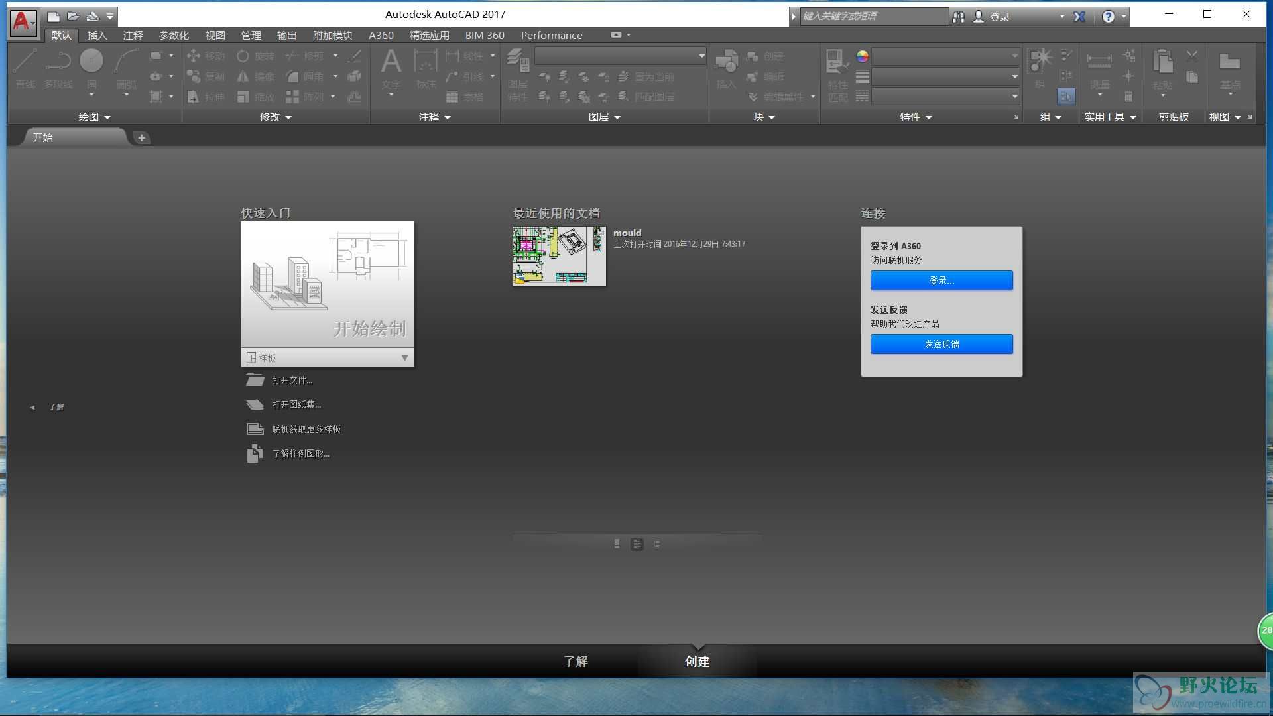Click the 开始绘制 start drawing tile
Screen dimensions: 1273x716
pos(328,284)
